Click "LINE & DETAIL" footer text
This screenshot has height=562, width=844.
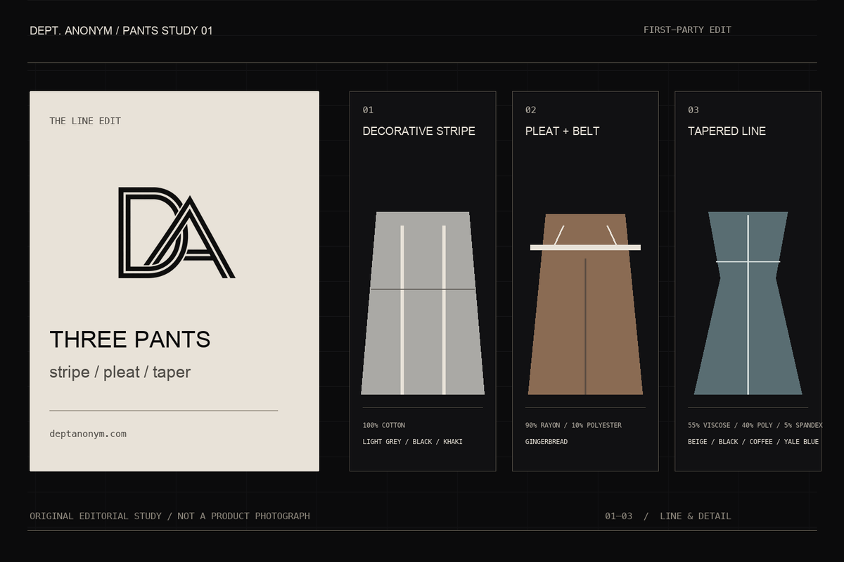tap(695, 516)
